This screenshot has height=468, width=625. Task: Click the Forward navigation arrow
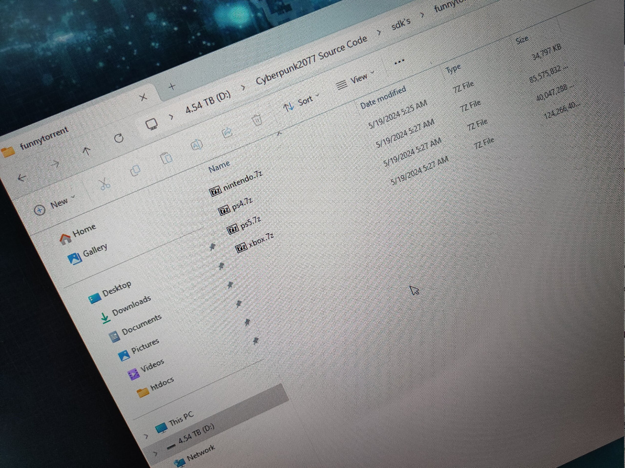click(55, 164)
